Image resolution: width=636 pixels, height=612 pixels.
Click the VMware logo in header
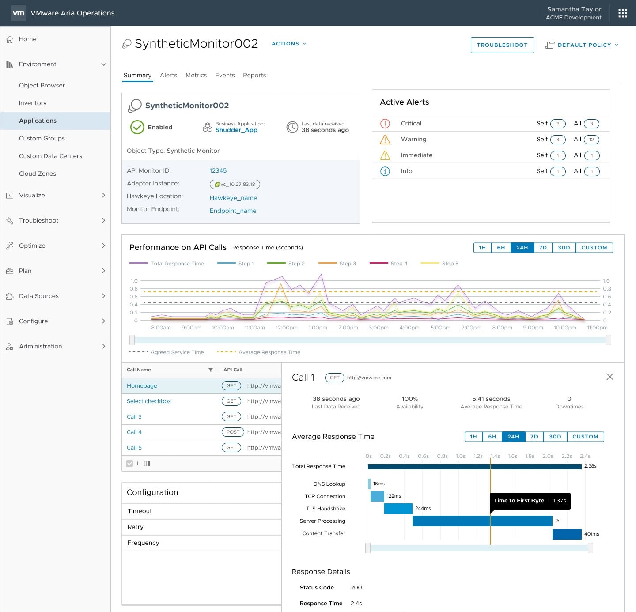tap(19, 13)
